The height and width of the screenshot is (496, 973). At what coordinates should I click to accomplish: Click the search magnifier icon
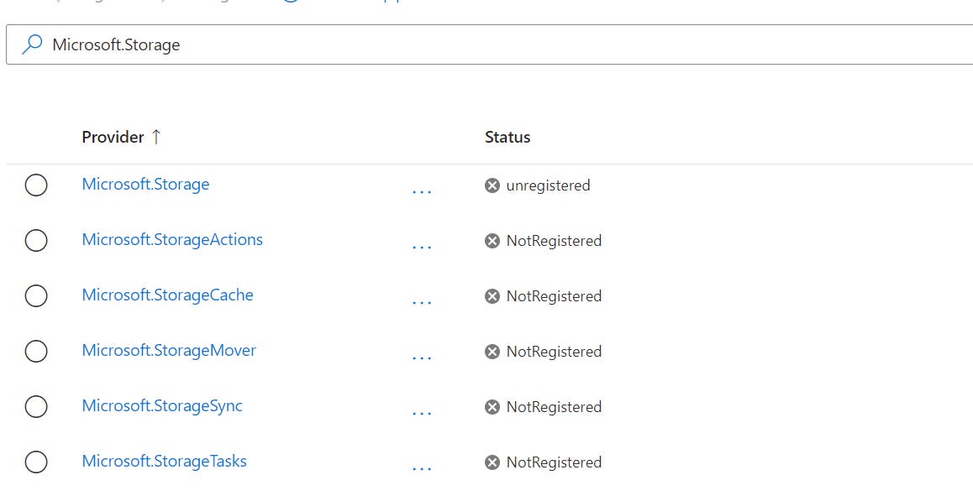tap(32, 44)
